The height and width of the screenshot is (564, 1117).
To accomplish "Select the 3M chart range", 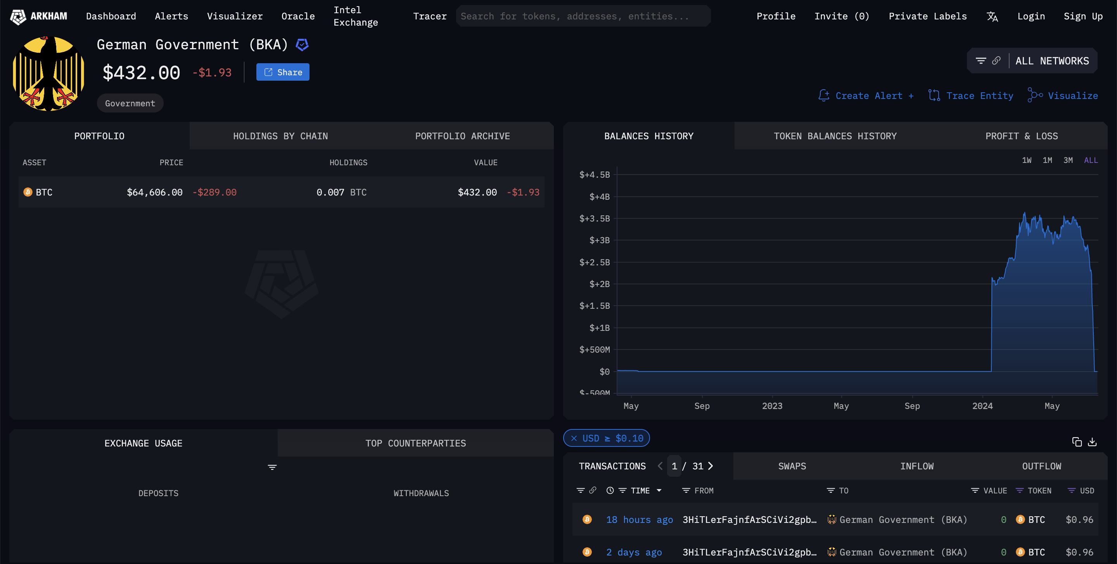I will point(1068,161).
